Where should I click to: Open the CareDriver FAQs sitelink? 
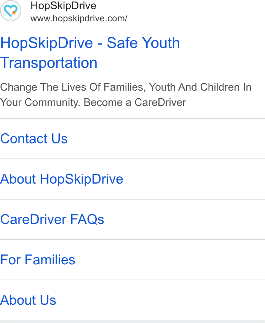tap(52, 219)
